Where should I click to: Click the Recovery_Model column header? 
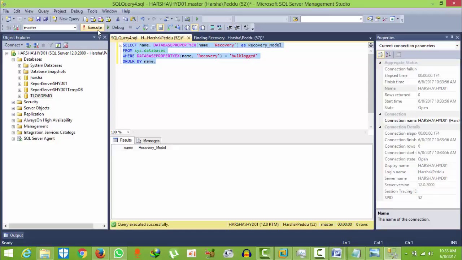(152, 148)
